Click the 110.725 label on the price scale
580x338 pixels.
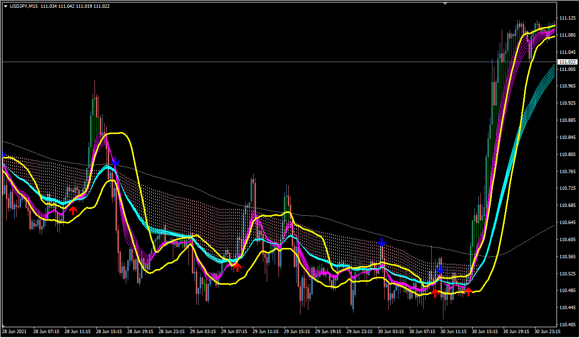(567, 189)
